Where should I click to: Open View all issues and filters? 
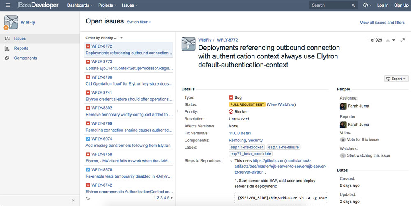coord(382,23)
